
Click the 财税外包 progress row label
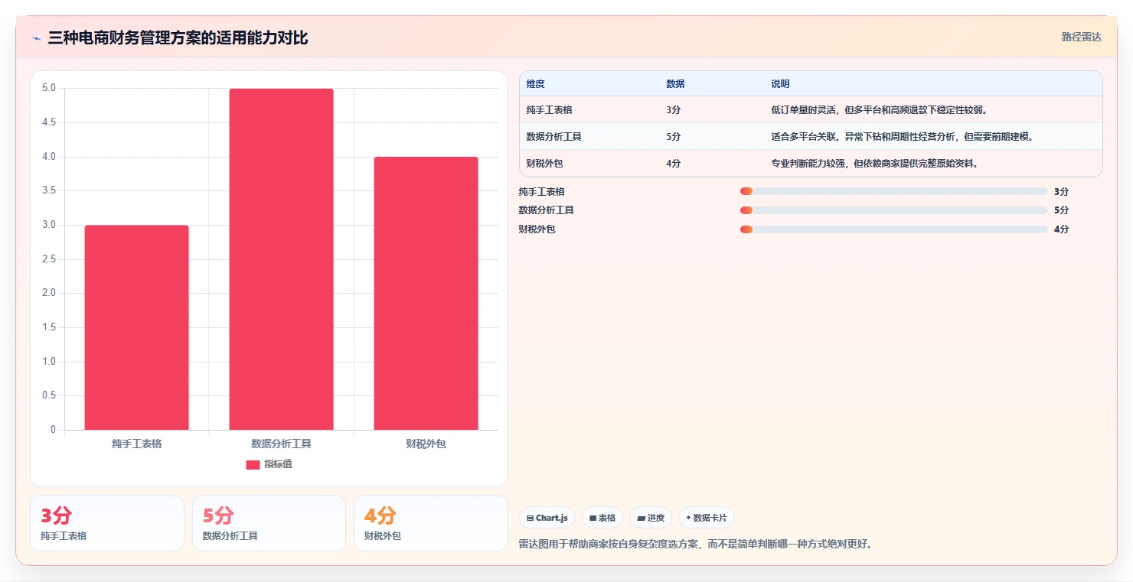coord(537,229)
